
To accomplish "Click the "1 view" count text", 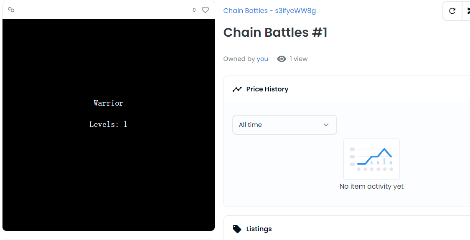I will tap(299, 59).
